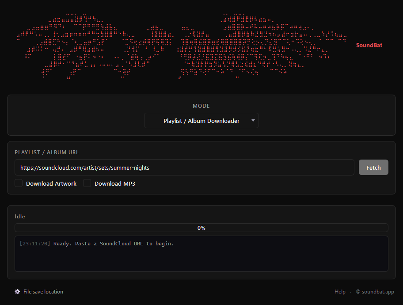Enable the Download MP3 checkbox
This screenshot has width=403, height=305.
tap(87, 183)
